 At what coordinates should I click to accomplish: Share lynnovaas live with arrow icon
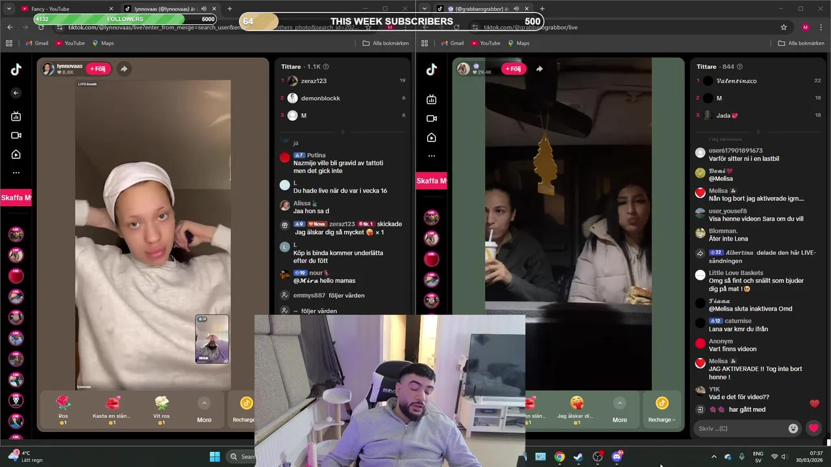tap(123, 69)
